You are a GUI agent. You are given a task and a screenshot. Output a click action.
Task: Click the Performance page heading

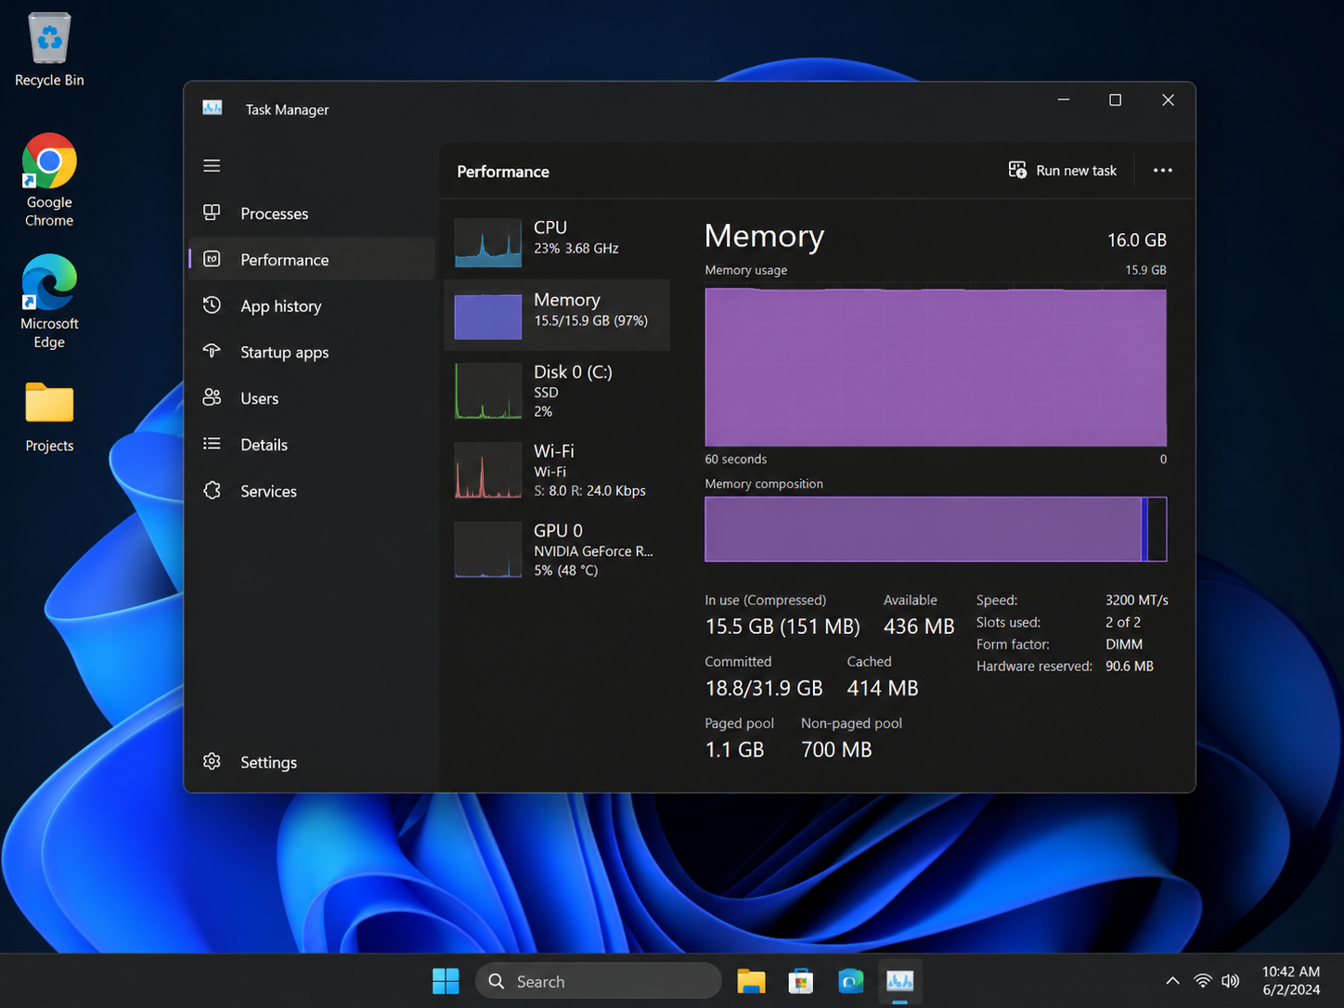503,172
